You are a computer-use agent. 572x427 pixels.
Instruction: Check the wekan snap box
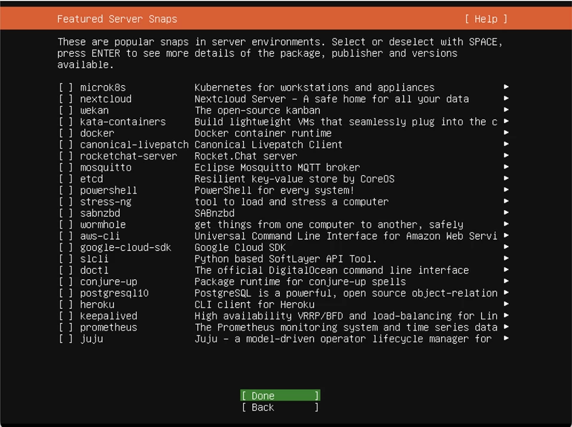click(66, 110)
